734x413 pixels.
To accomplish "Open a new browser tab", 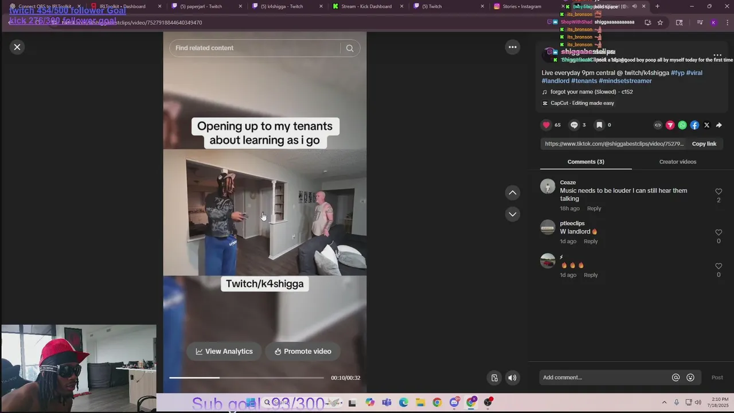I will point(657,6).
